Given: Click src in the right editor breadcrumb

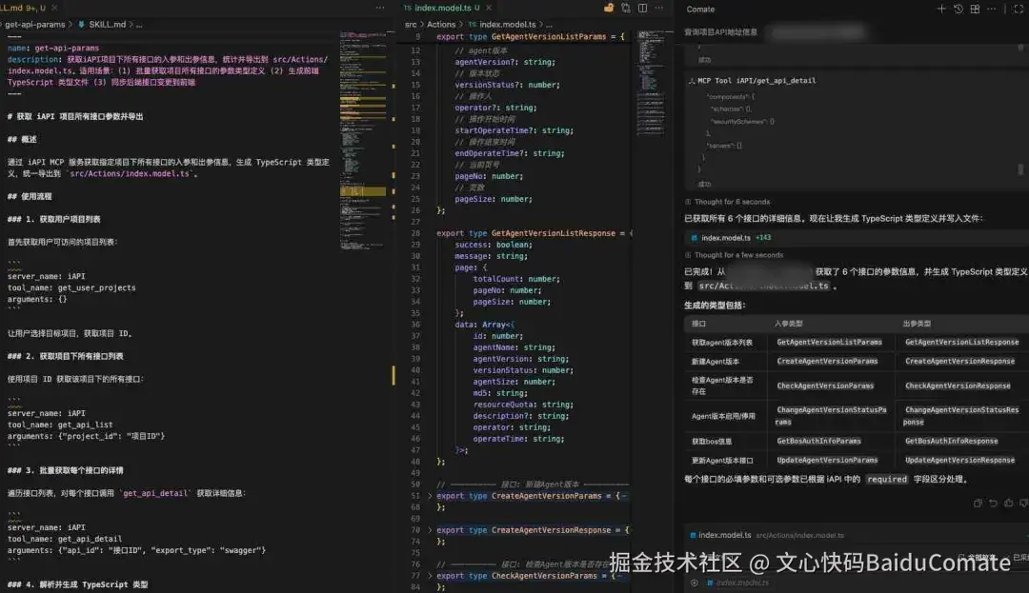Looking at the screenshot, I should click(411, 24).
